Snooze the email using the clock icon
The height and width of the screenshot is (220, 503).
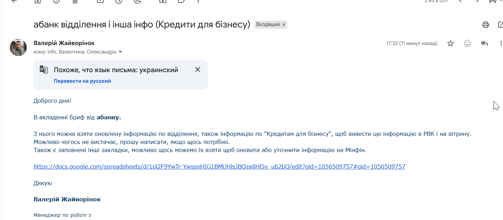point(119,1)
